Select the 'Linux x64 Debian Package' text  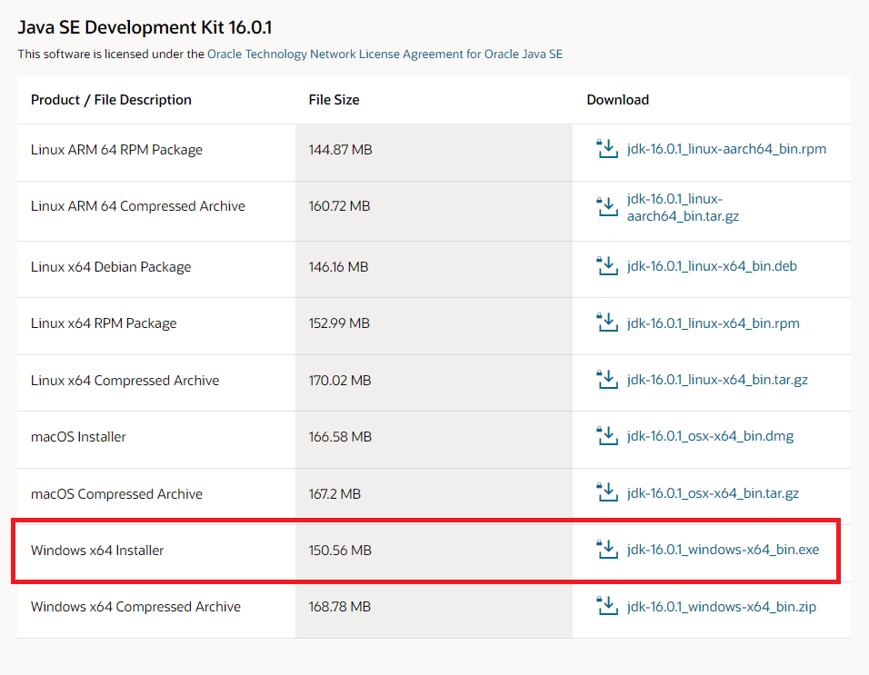(111, 267)
